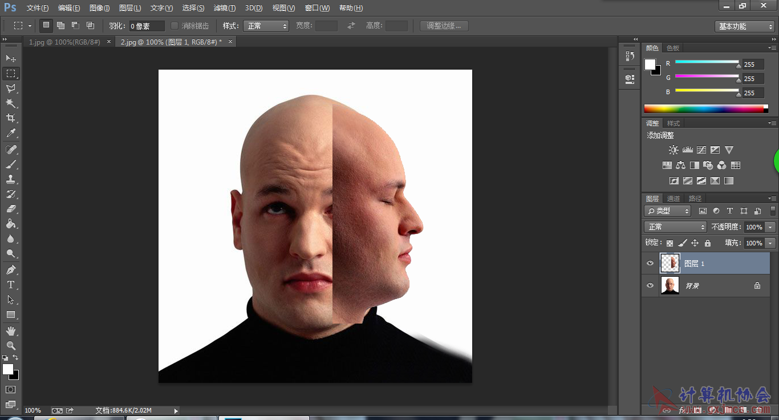Select the Dodge tool
The width and height of the screenshot is (779, 420).
point(11,253)
